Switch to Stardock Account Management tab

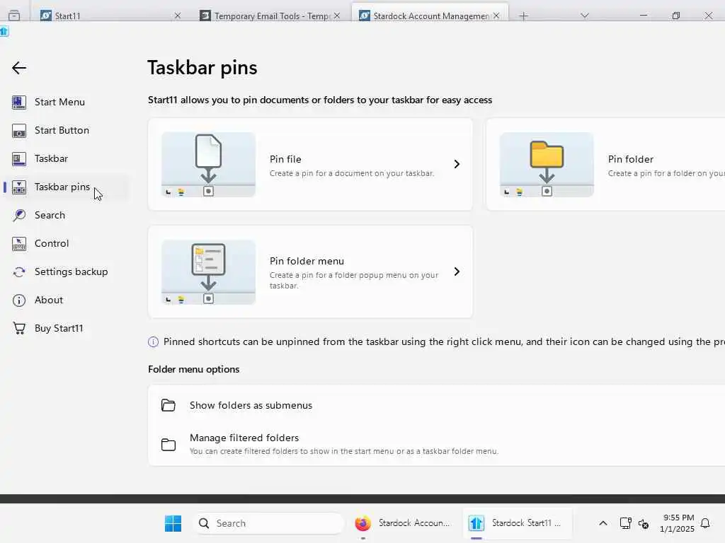coord(430,14)
